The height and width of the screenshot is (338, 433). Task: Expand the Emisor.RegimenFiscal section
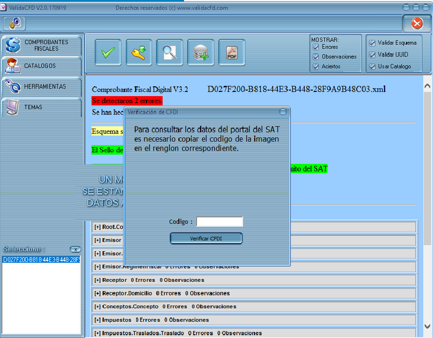254,267
